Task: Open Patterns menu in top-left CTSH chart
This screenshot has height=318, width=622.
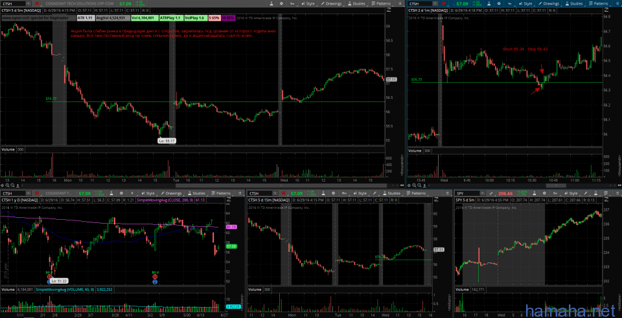Action: (380, 4)
